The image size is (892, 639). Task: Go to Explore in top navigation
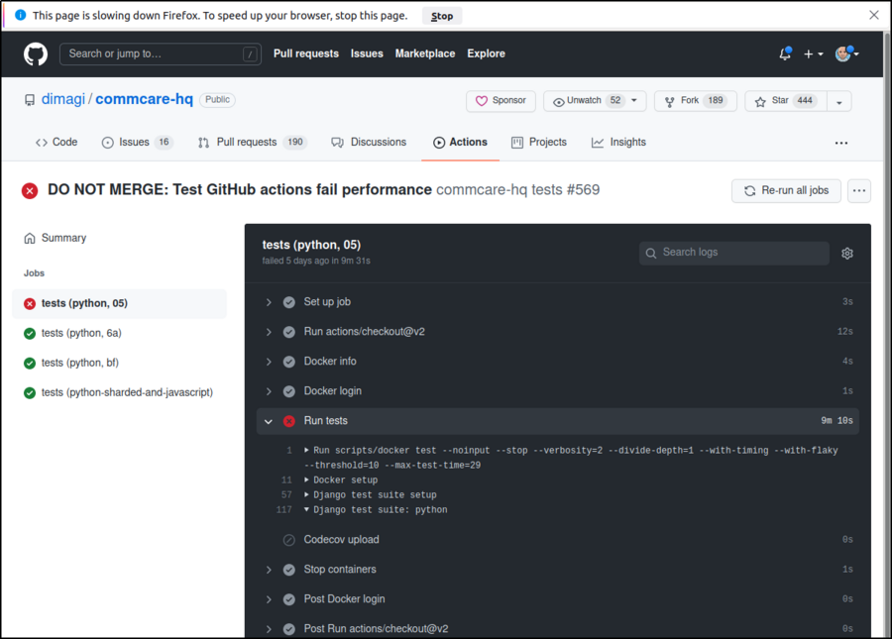[x=486, y=53]
